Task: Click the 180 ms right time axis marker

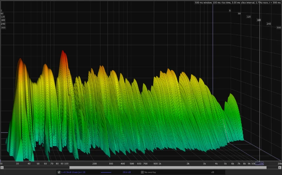Action: pyautogui.click(x=259, y=20)
